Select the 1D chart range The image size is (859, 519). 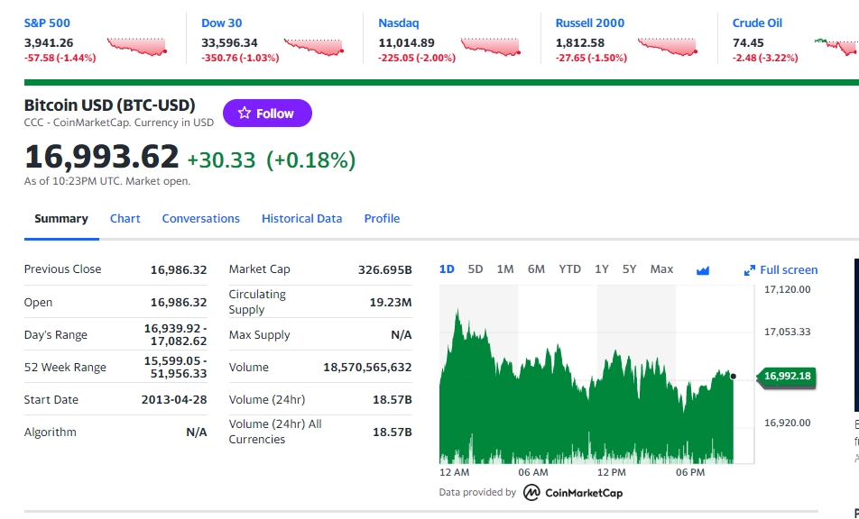coord(447,269)
